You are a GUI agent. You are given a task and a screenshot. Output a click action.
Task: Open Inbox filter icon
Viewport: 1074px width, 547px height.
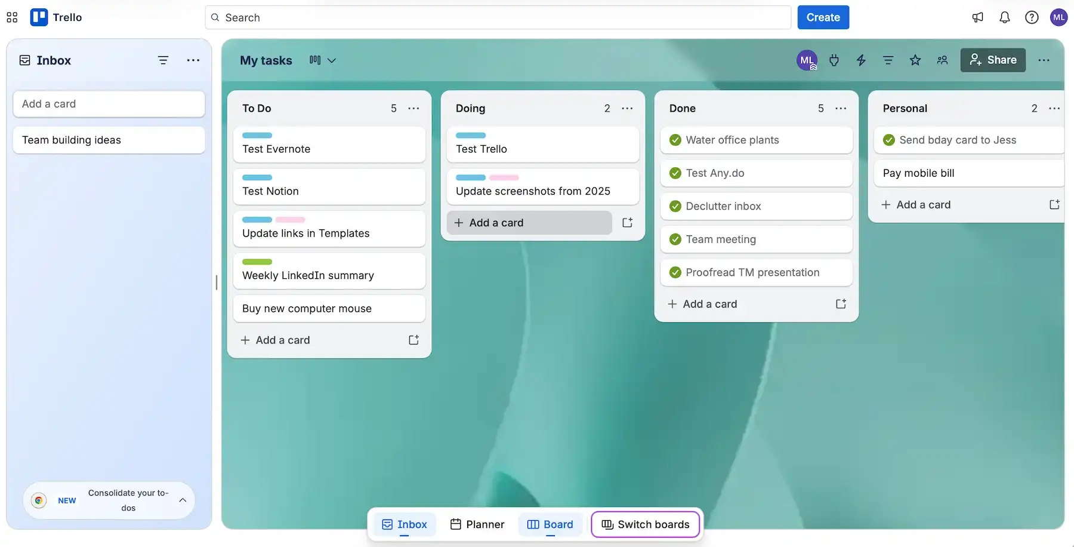[163, 60]
